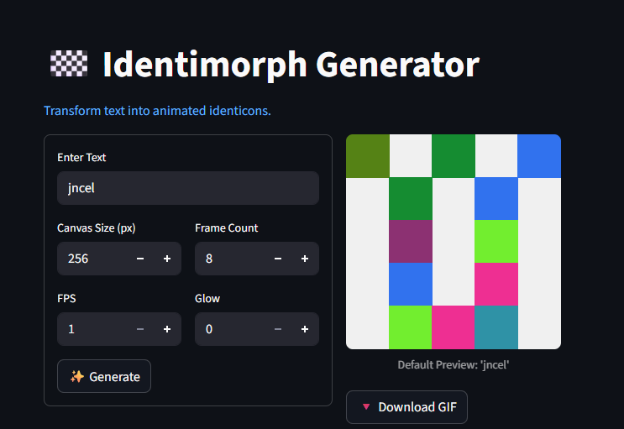Viewport: 624px width, 429px height.
Task: Increase Canvas Size with plus button
Action: (167, 259)
